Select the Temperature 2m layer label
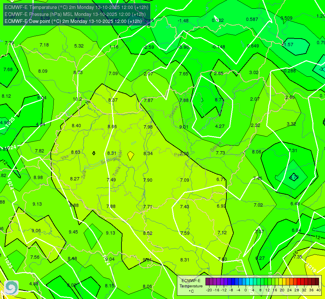This screenshot has width=325, height=299. point(76,7)
